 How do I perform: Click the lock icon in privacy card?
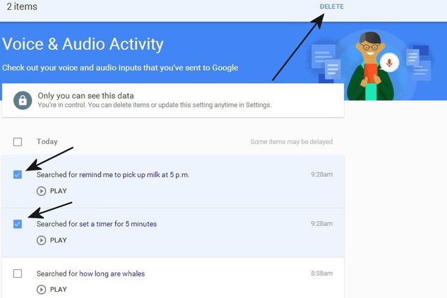click(22, 100)
